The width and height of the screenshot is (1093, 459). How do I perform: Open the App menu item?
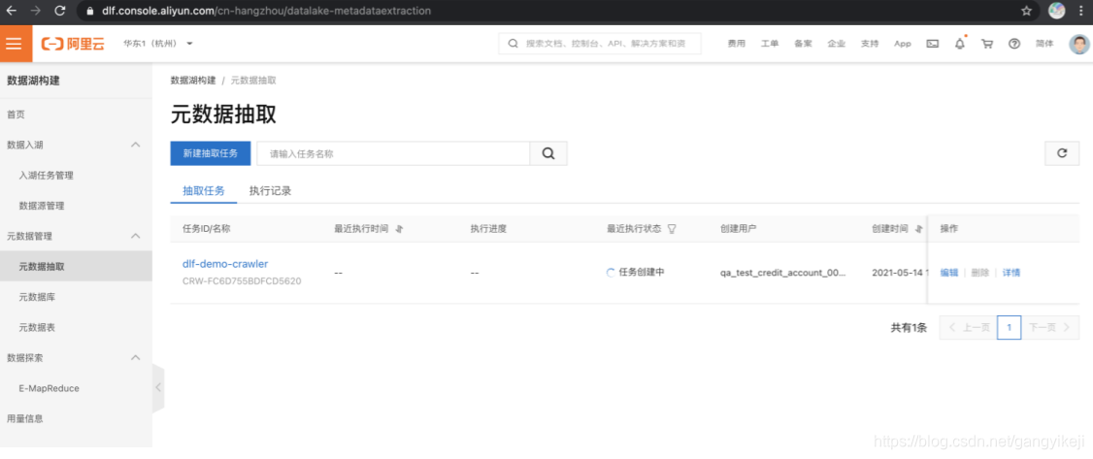coord(903,44)
